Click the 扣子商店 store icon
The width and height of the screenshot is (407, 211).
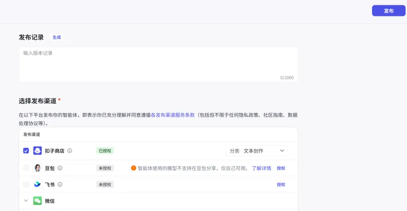[x=38, y=151]
